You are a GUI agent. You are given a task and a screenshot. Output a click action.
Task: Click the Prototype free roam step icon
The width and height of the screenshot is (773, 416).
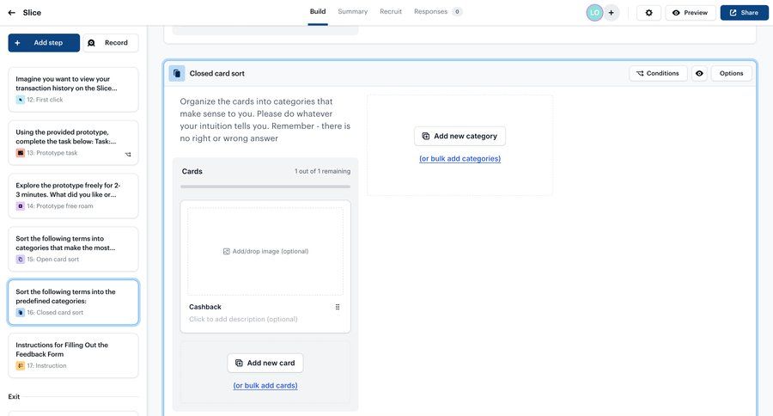[x=21, y=206]
